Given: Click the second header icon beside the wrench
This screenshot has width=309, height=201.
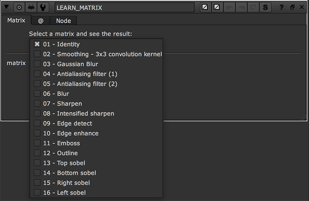Looking at the screenshot, I should (31, 7).
